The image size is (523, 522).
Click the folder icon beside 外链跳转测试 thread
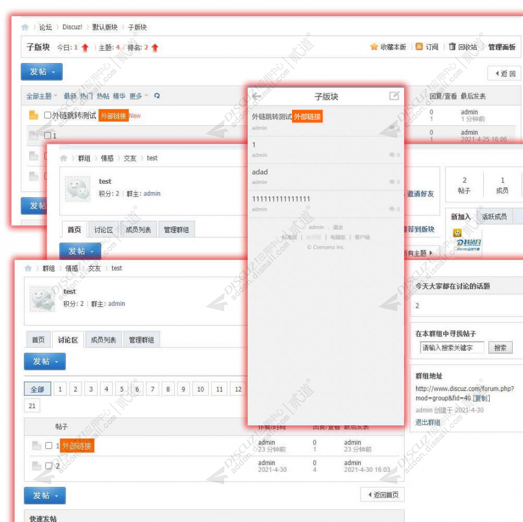pyautogui.click(x=33, y=115)
